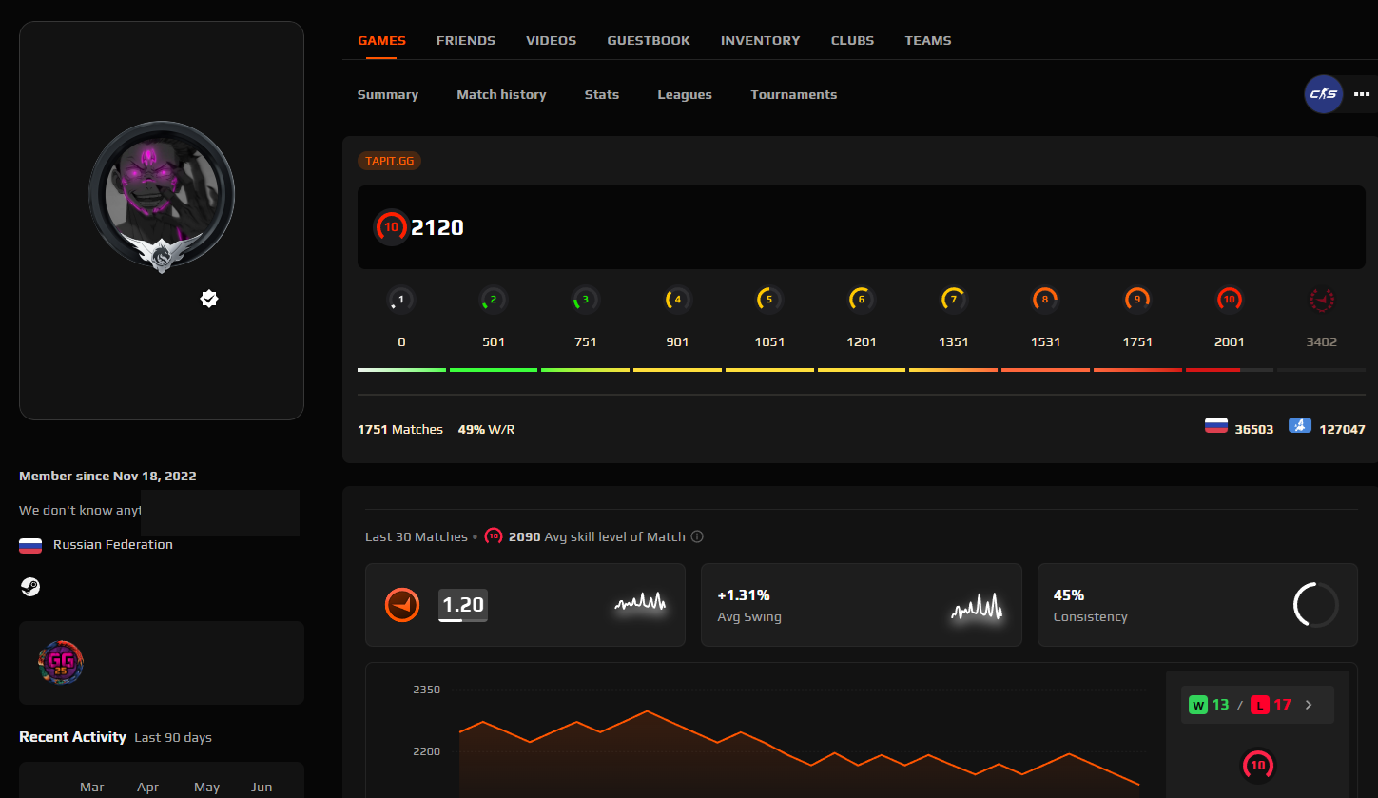The image size is (1378, 798).
Task: Open the GUESTBOOK tab
Action: (649, 40)
